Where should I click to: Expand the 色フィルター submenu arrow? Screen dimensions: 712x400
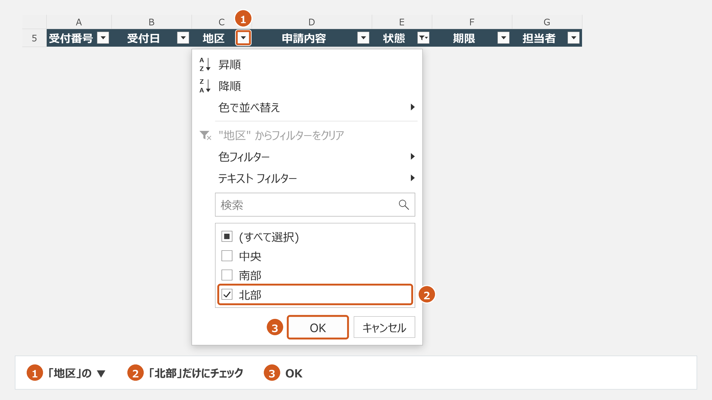pos(412,157)
